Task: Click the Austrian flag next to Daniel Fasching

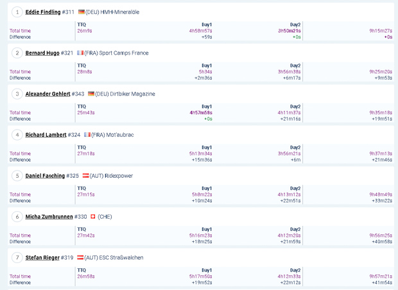Action: pyautogui.click(x=85, y=176)
